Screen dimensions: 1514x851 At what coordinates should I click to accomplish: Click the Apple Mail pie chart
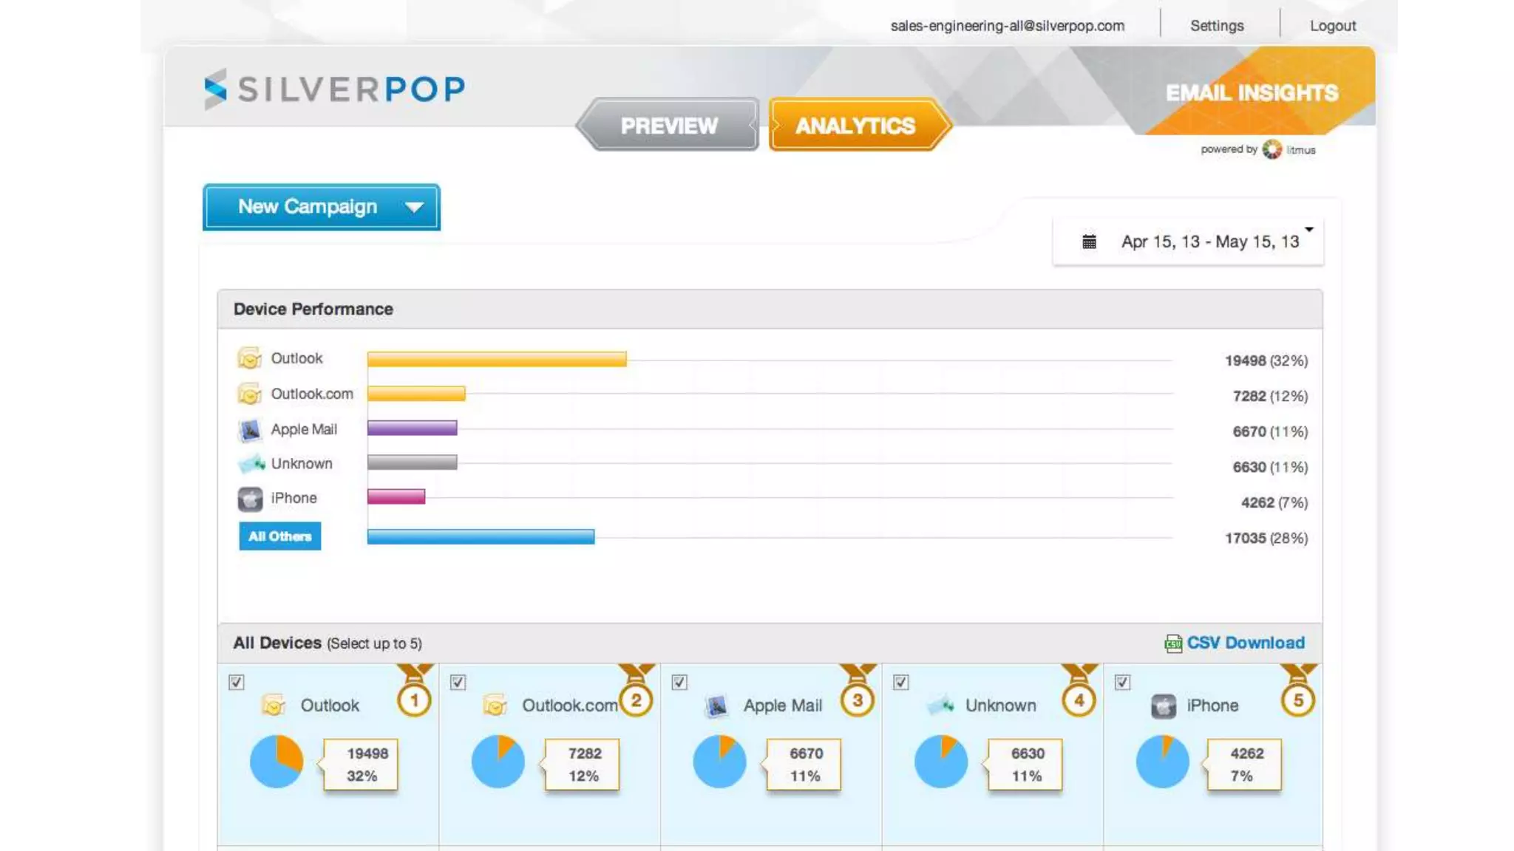[719, 761]
